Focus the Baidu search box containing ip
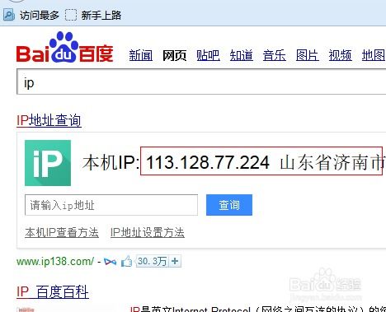386x312 pixels. point(201,82)
